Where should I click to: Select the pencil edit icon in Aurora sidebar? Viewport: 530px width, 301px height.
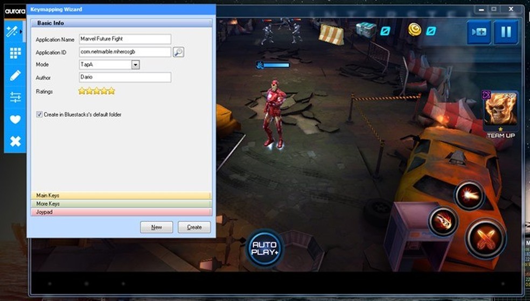point(15,75)
